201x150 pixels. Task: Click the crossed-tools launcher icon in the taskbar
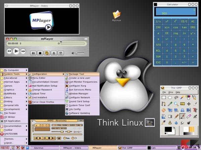point(18,148)
